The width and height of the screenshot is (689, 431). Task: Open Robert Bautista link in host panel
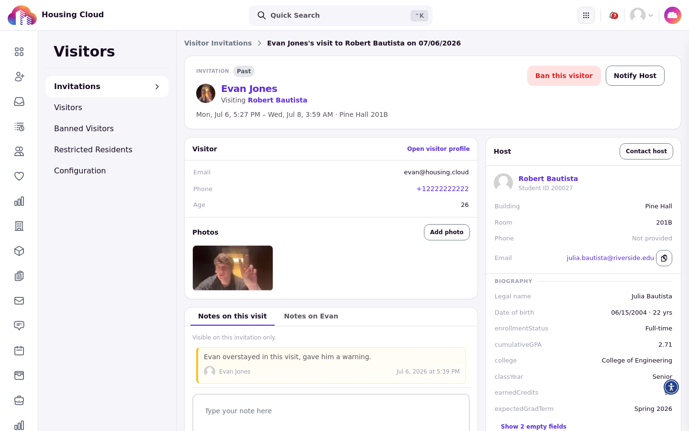[x=548, y=179]
